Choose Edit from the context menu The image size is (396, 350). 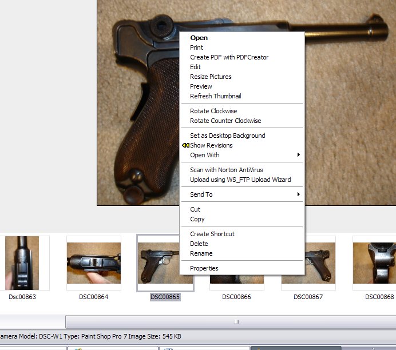point(242,67)
